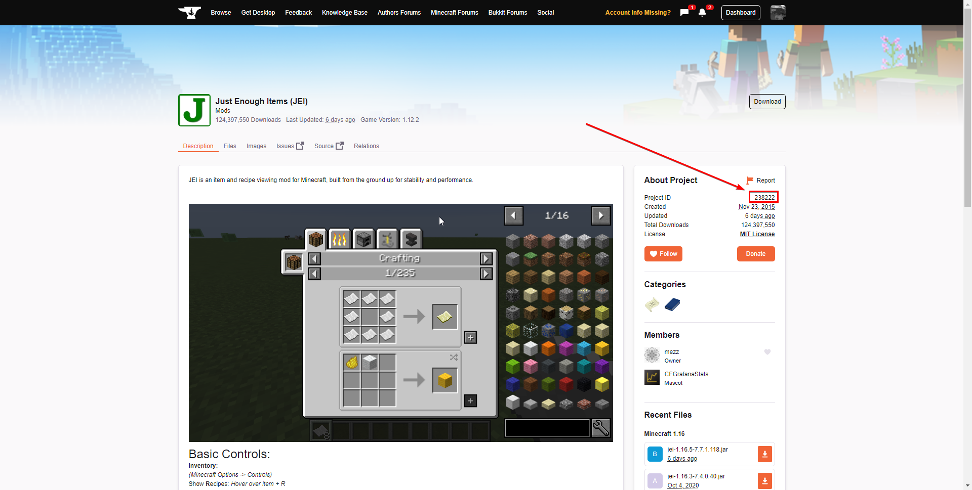Follow the JEI project

[663, 254]
